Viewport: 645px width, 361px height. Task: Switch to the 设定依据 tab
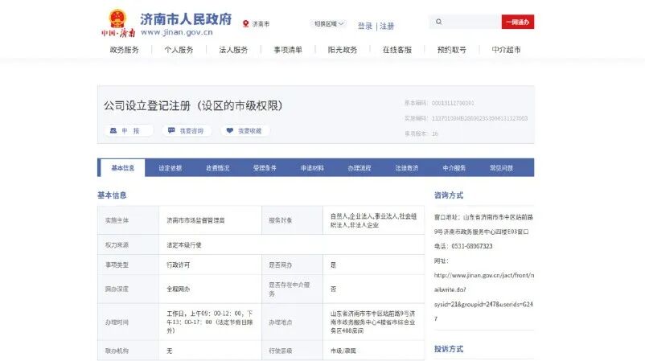pos(170,168)
